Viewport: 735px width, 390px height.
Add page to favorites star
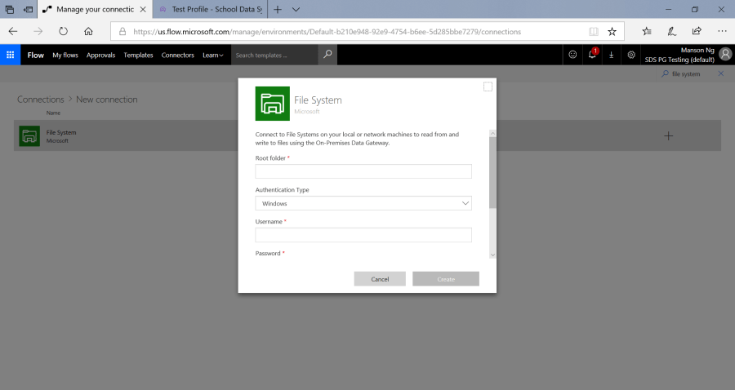[x=612, y=31]
